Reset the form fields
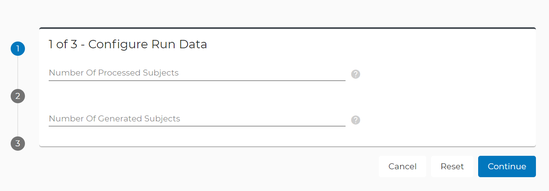Viewport: 549px width, 191px height. [x=452, y=166]
